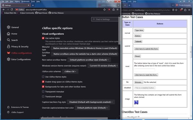This screenshot has height=120, width=193.
Task: Click the Netscape N image button
Action: (136, 102)
